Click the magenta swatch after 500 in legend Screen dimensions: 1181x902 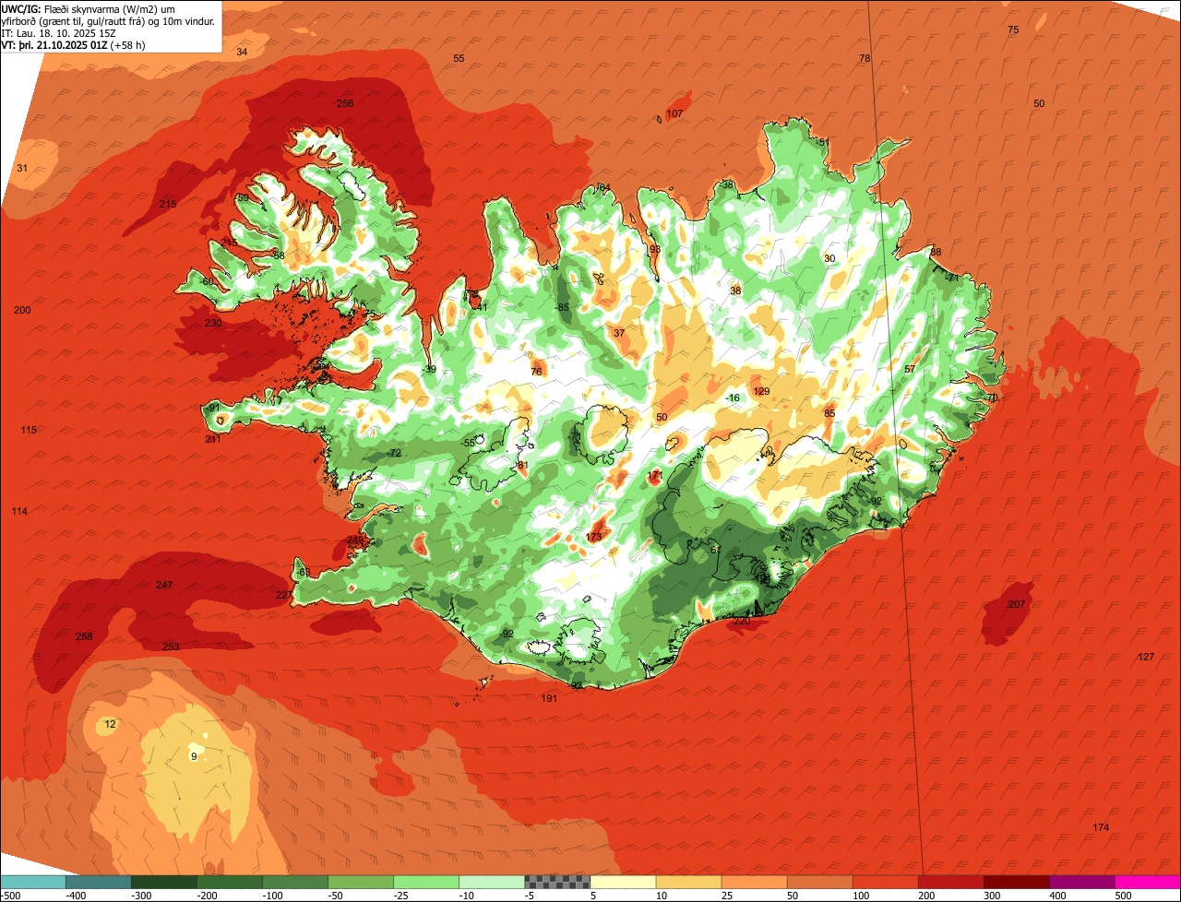[1148, 882]
